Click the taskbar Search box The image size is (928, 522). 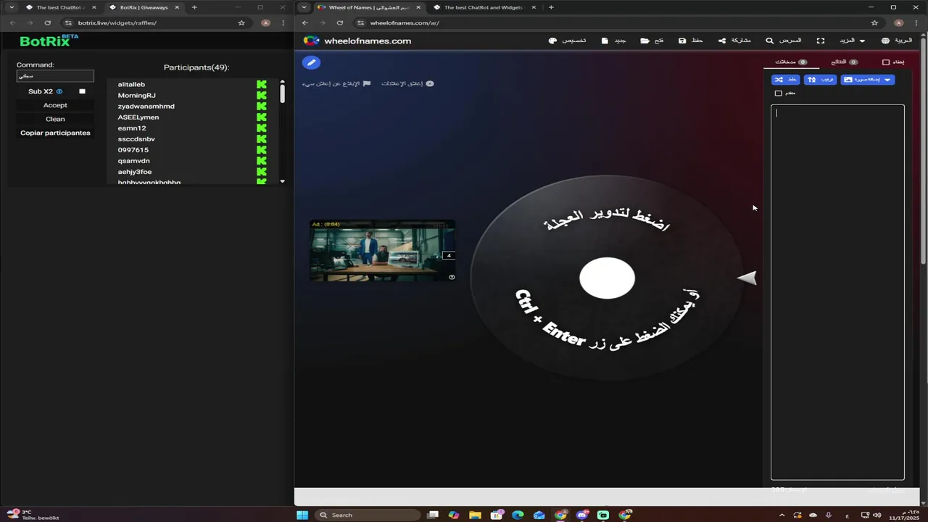point(368,515)
